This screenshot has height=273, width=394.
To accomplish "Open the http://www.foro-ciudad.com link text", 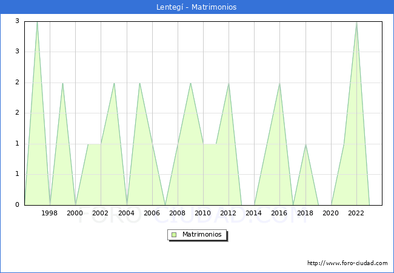I will coord(347,263).
